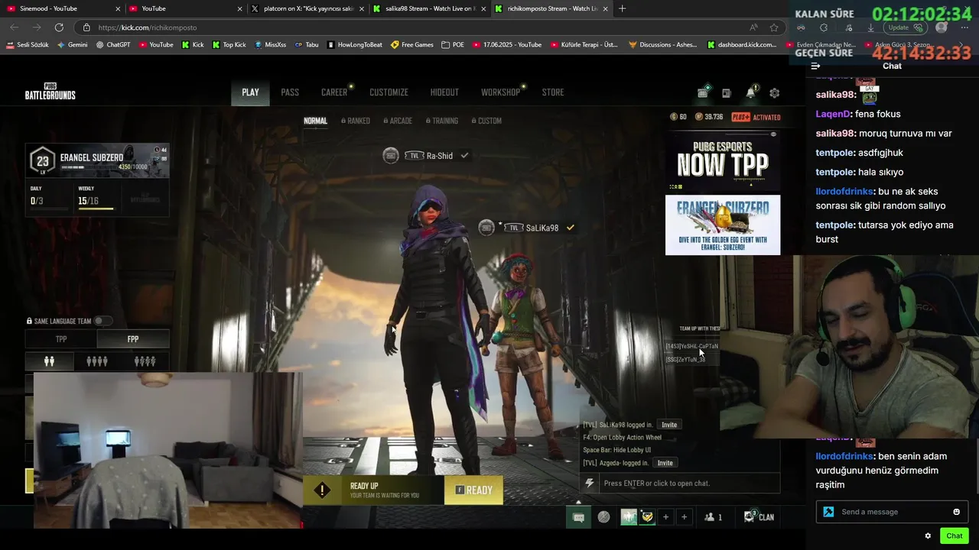Select the four-player squad size icon
979x550 pixels.
(x=97, y=361)
